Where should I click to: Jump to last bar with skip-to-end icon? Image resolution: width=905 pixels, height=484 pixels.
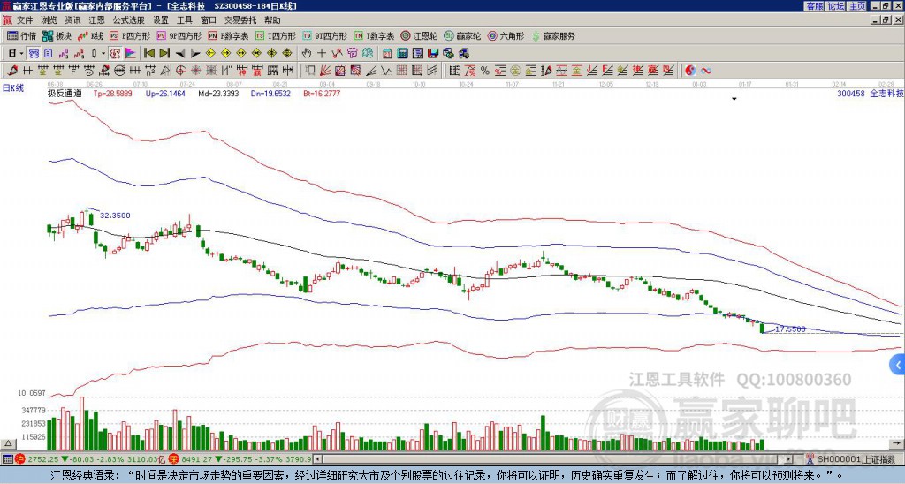point(164,53)
